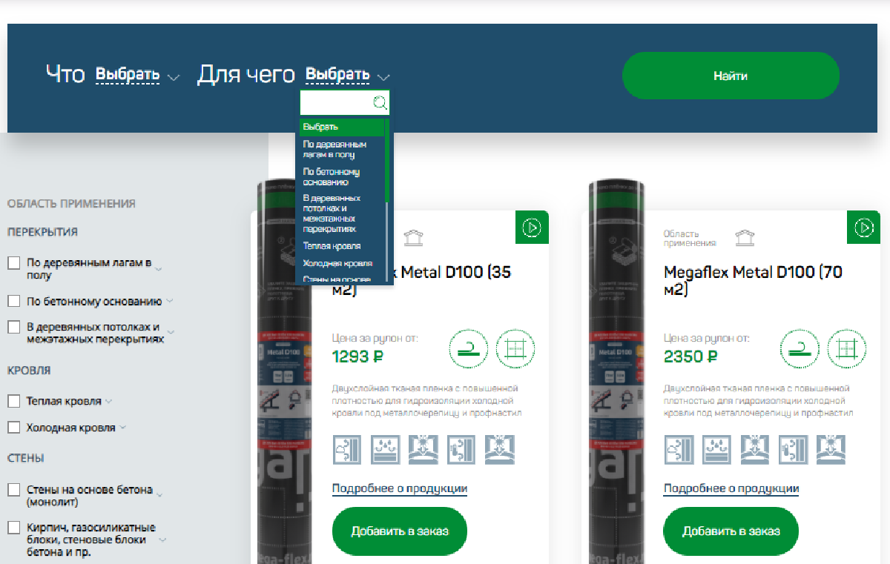This screenshot has width=890, height=564.
Task: Play the video for Megaflex Metal D100 70 м2
Action: point(863,228)
